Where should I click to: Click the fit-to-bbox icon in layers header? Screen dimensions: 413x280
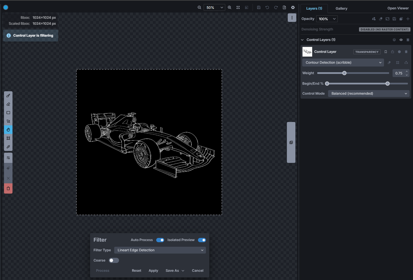387,19
